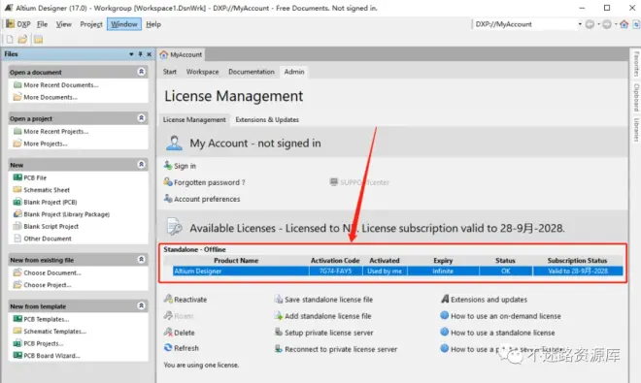
Task: Switch to the Workspace tab
Action: 202,72
